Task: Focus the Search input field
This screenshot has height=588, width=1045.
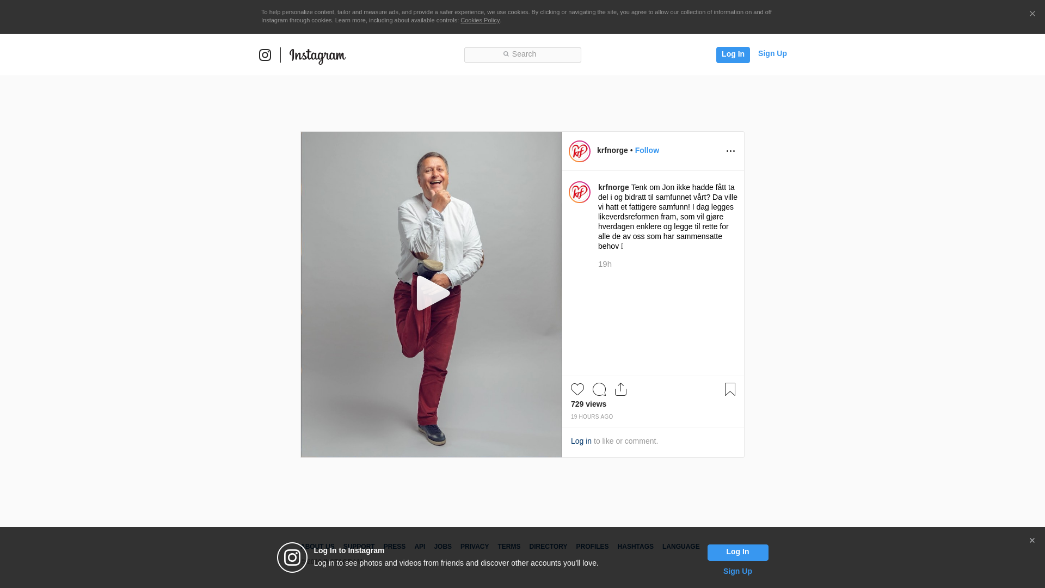Action: coord(522,54)
